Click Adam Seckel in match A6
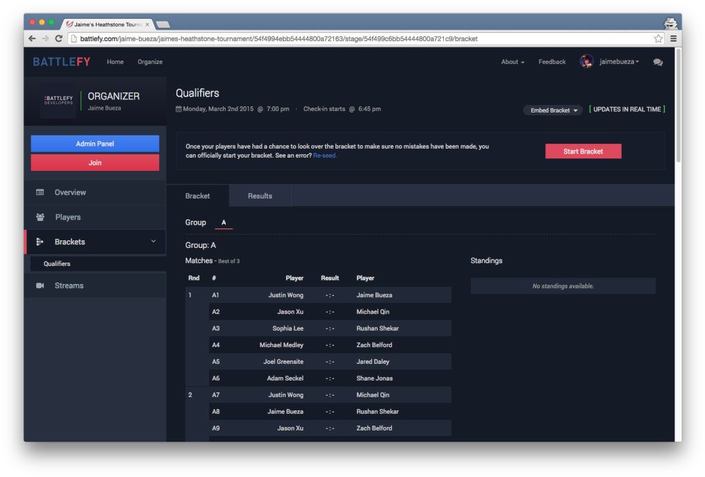The image size is (705, 477). pyautogui.click(x=285, y=378)
